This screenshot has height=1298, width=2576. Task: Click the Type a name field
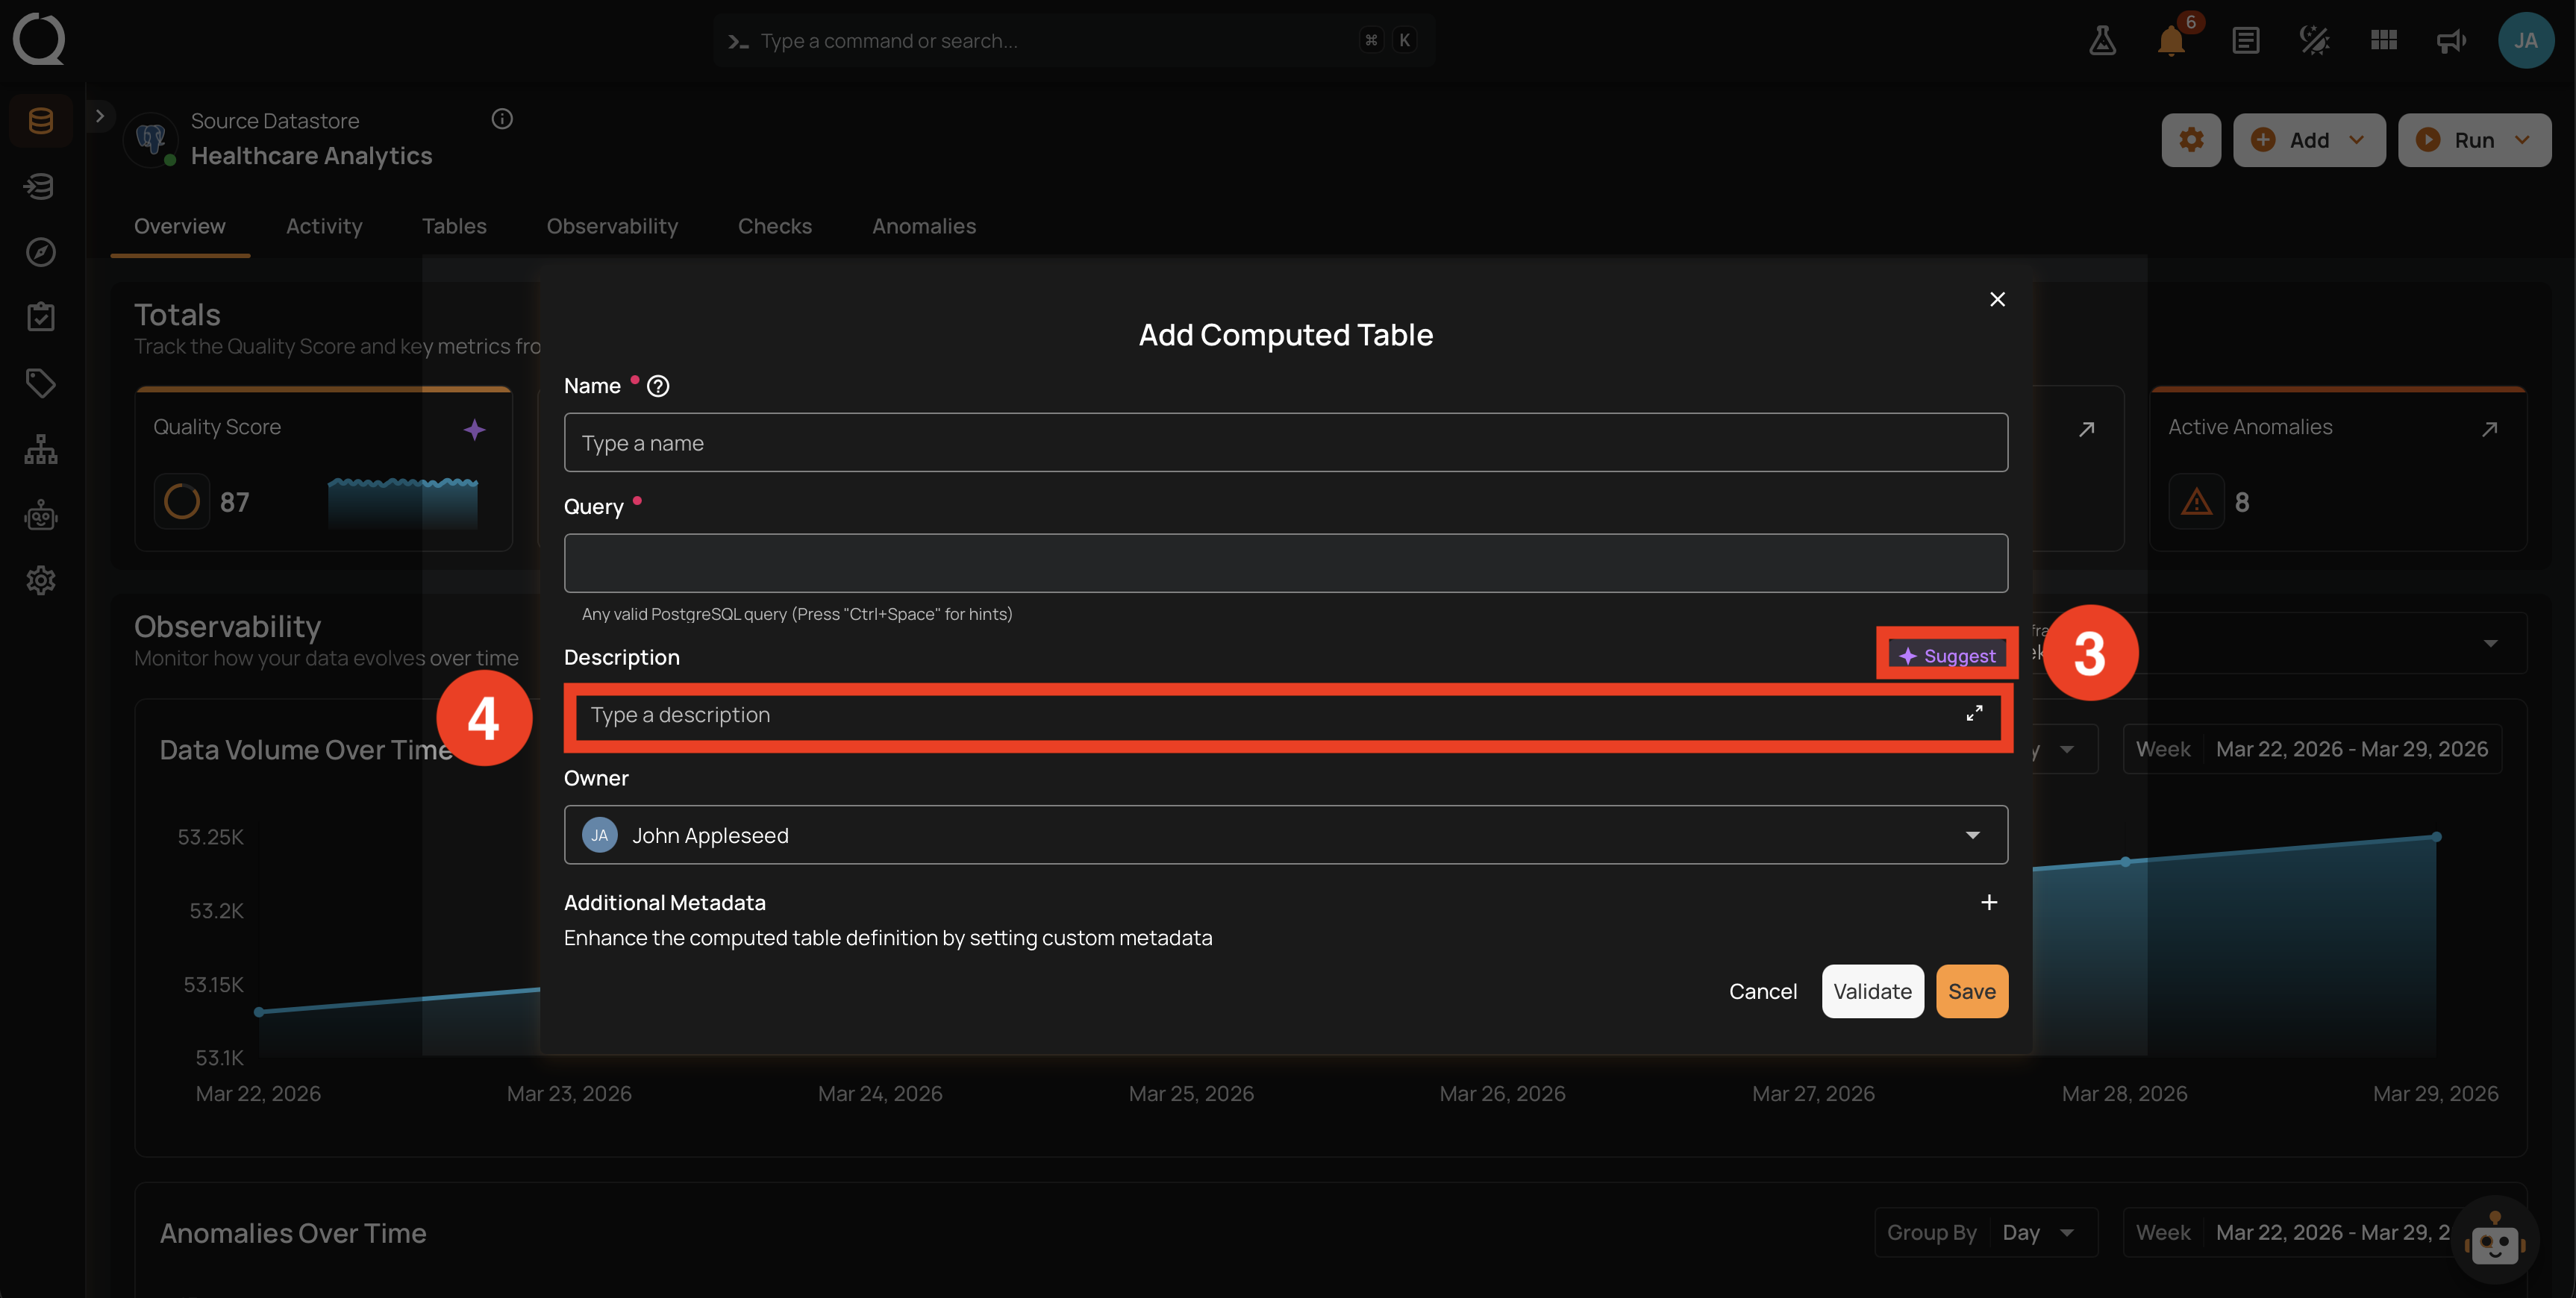(x=1285, y=443)
